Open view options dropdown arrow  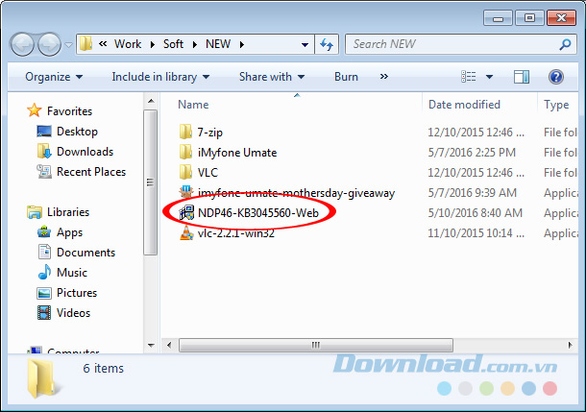[489, 77]
